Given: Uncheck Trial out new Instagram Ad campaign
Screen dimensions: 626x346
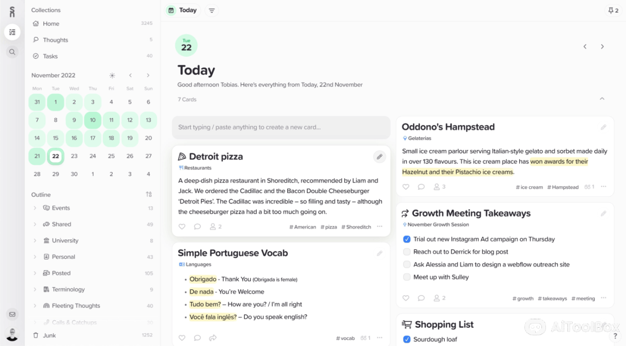Looking at the screenshot, I should 407,239.
